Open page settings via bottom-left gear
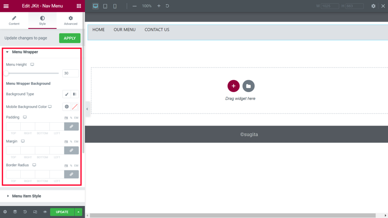The height and width of the screenshot is (218, 388). pyautogui.click(x=5, y=212)
